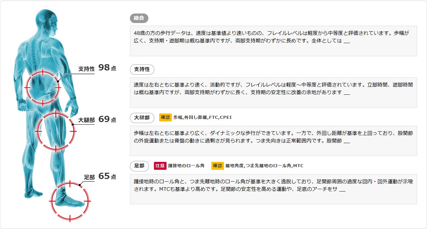Click the red crosshair target on lower back

click(43, 88)
